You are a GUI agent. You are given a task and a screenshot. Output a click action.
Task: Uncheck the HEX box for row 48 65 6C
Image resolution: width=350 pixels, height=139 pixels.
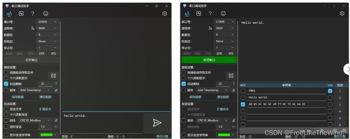tap(243, 104)
